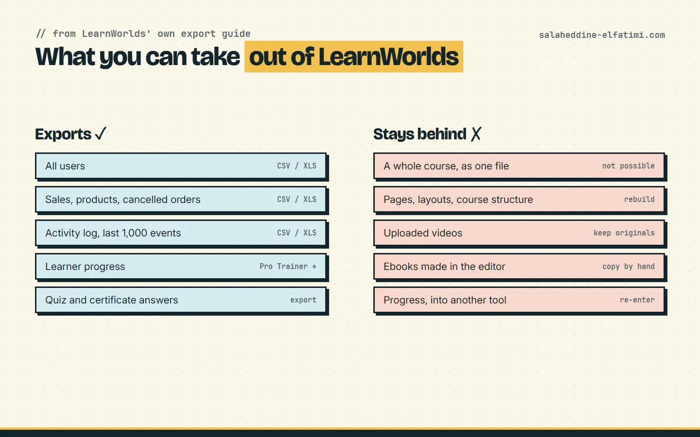The image size is (700, 437).
Task: Select the 'Activity log, last 1,000 events' card
Action: tap(181, 233)
